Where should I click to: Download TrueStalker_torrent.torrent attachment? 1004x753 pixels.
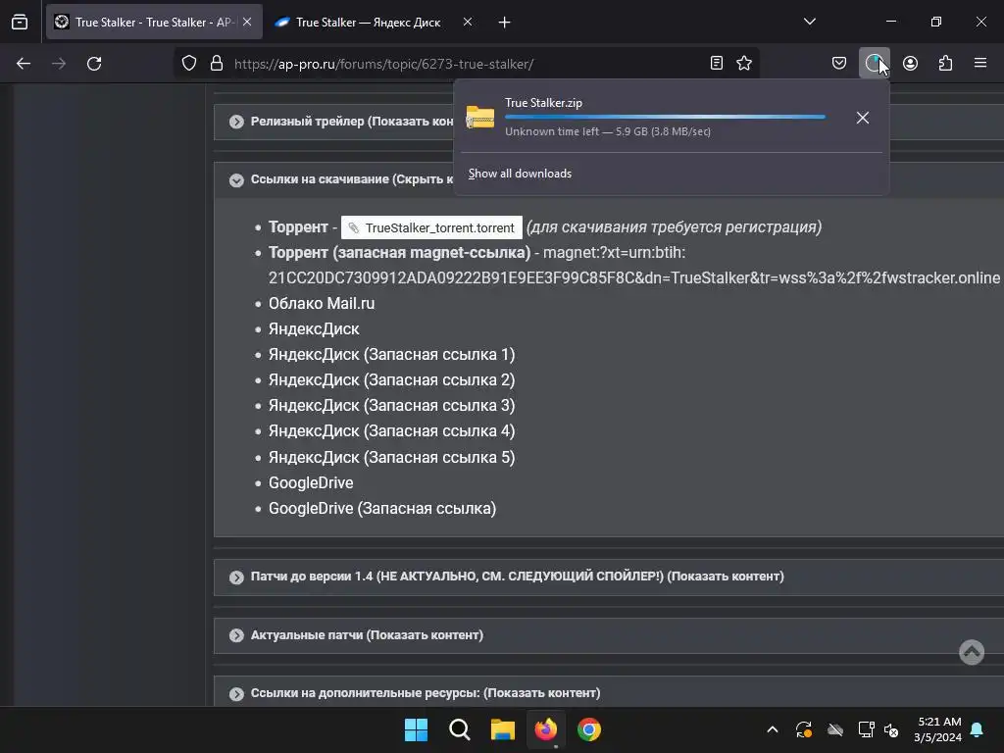click(x=431, y=227)
